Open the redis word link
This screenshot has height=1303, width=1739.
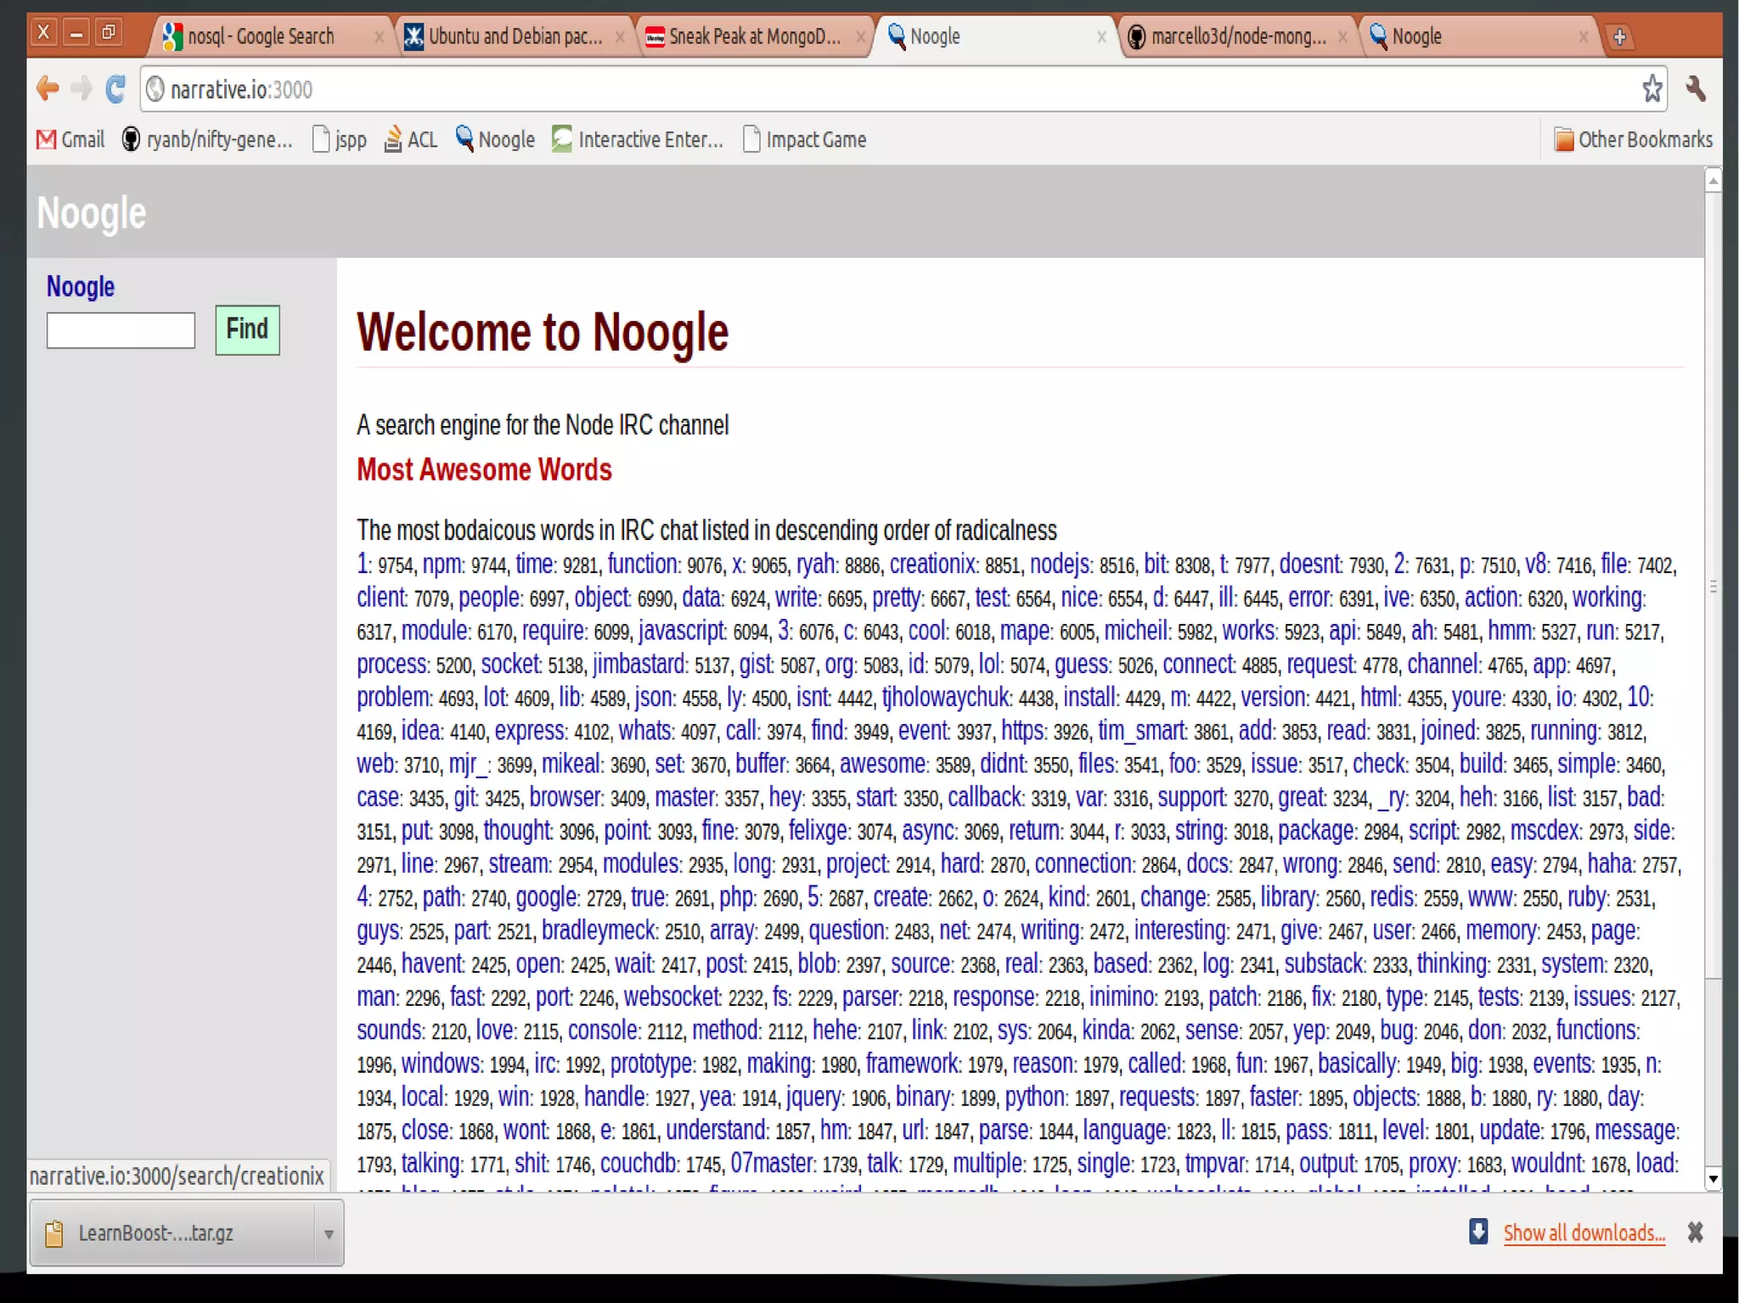pos(1392,897)
